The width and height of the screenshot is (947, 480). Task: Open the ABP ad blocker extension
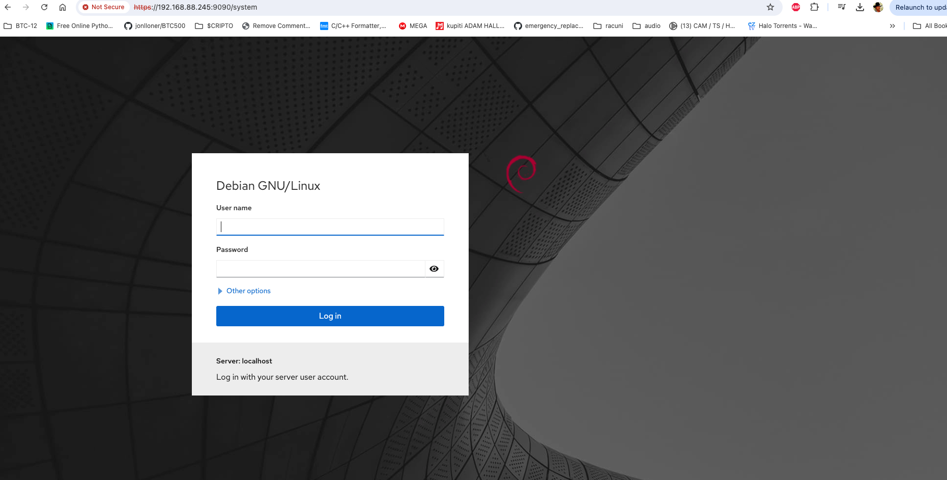[796, 7]
